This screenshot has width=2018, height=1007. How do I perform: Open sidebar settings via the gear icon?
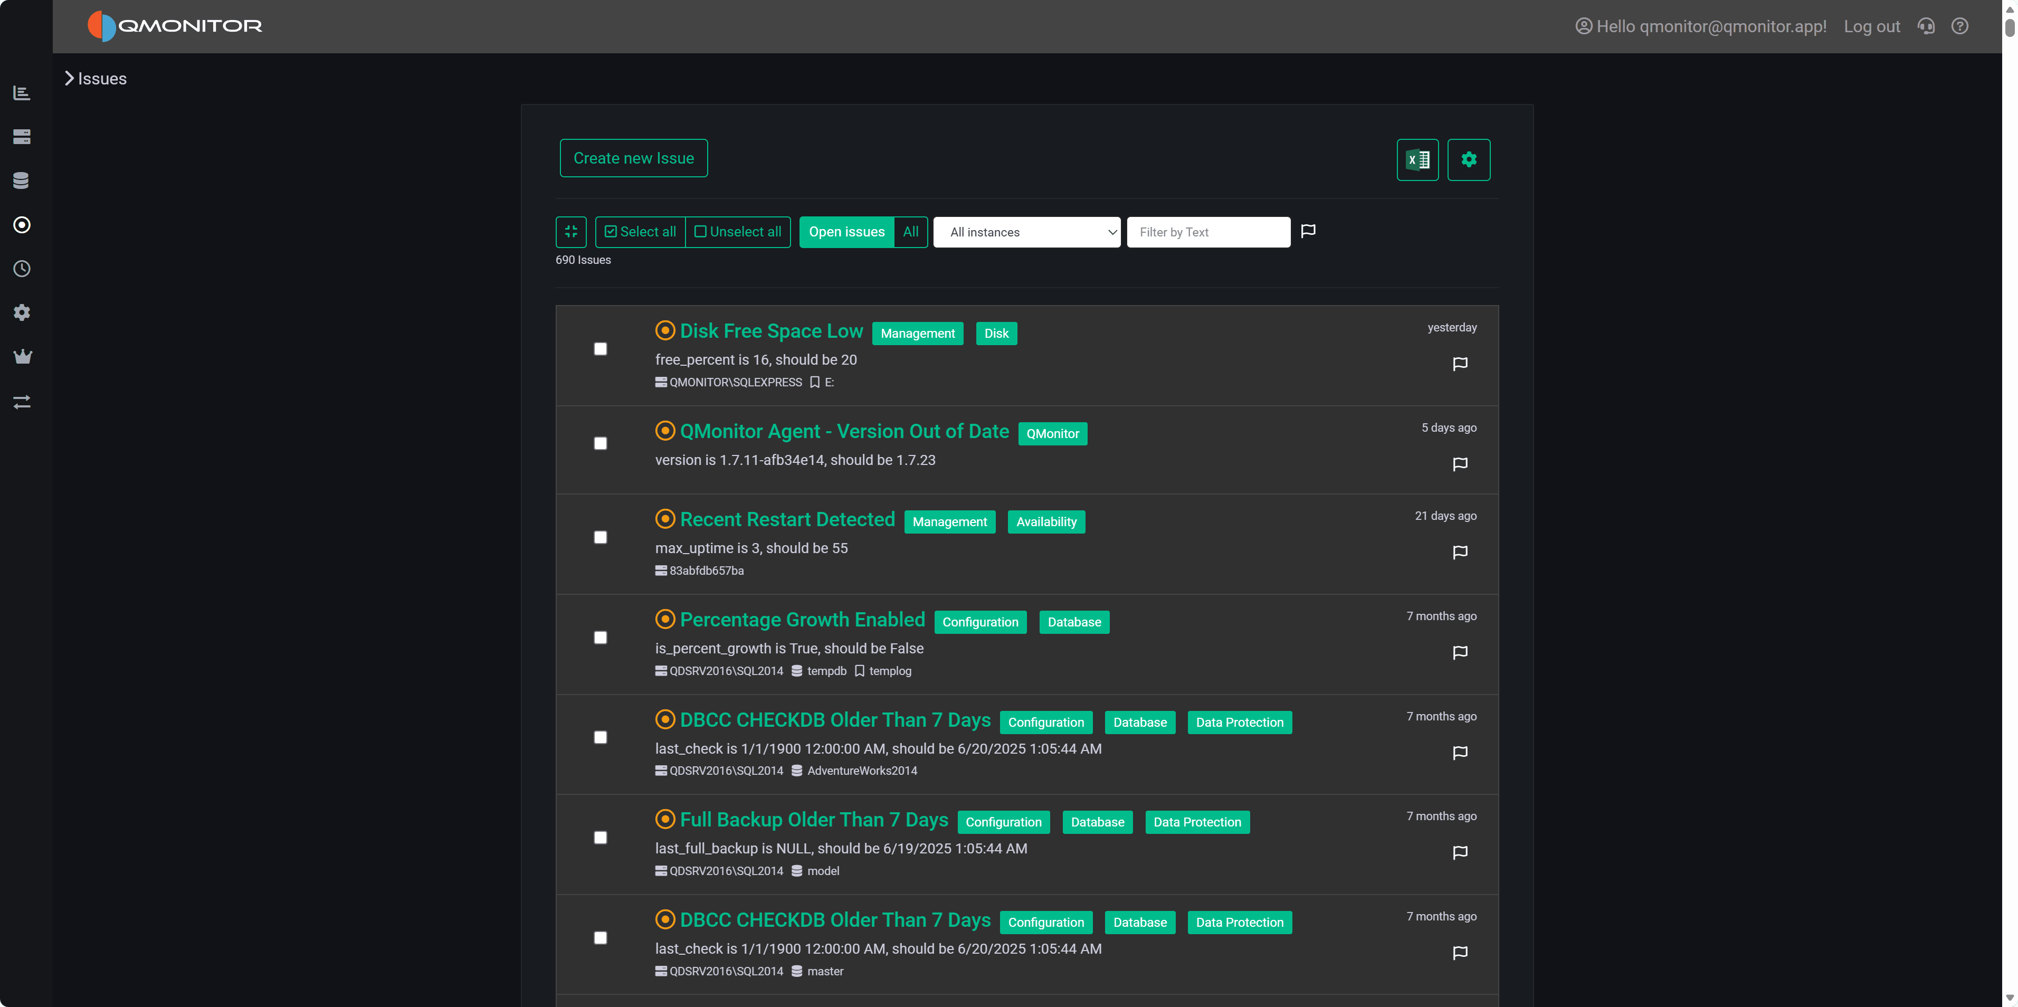click(x=22, y=312)
